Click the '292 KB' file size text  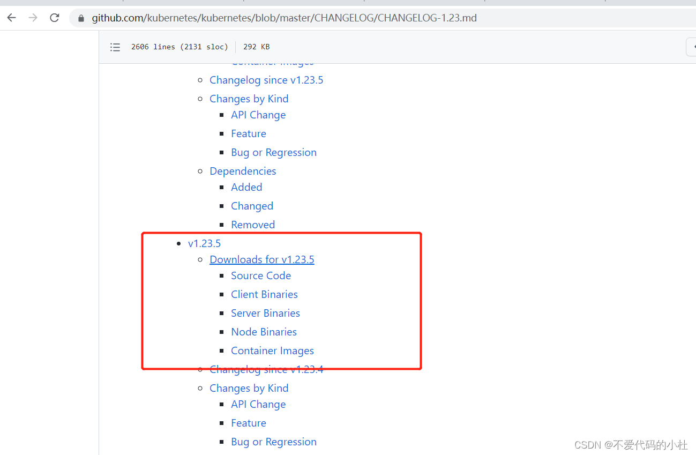(256, 47)
